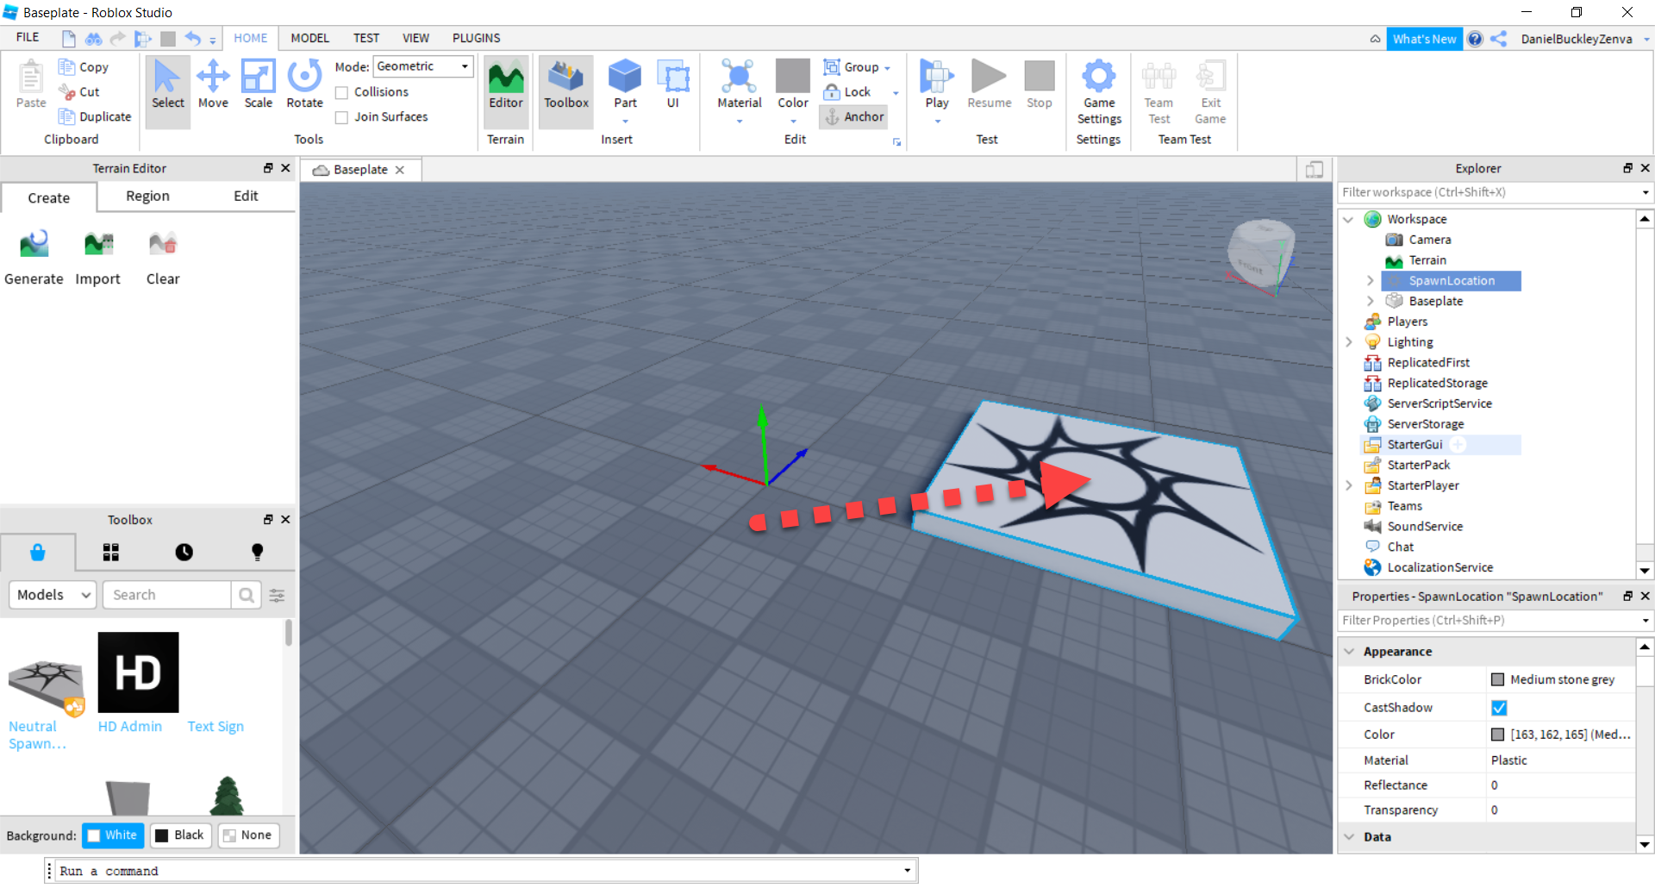Click the Toolbox search magnifier
Screen dimensions: 1655x888
tap(247, 595)
